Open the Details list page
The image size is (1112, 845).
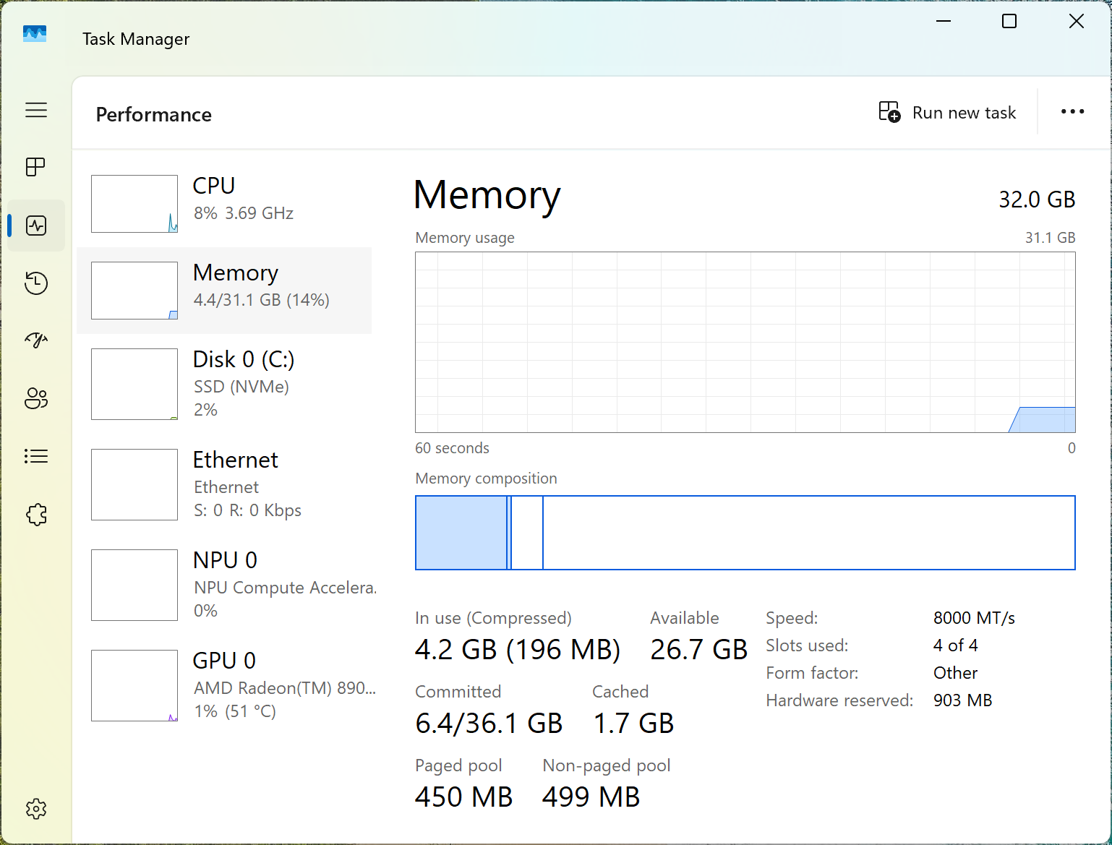(x=36, y=456)
